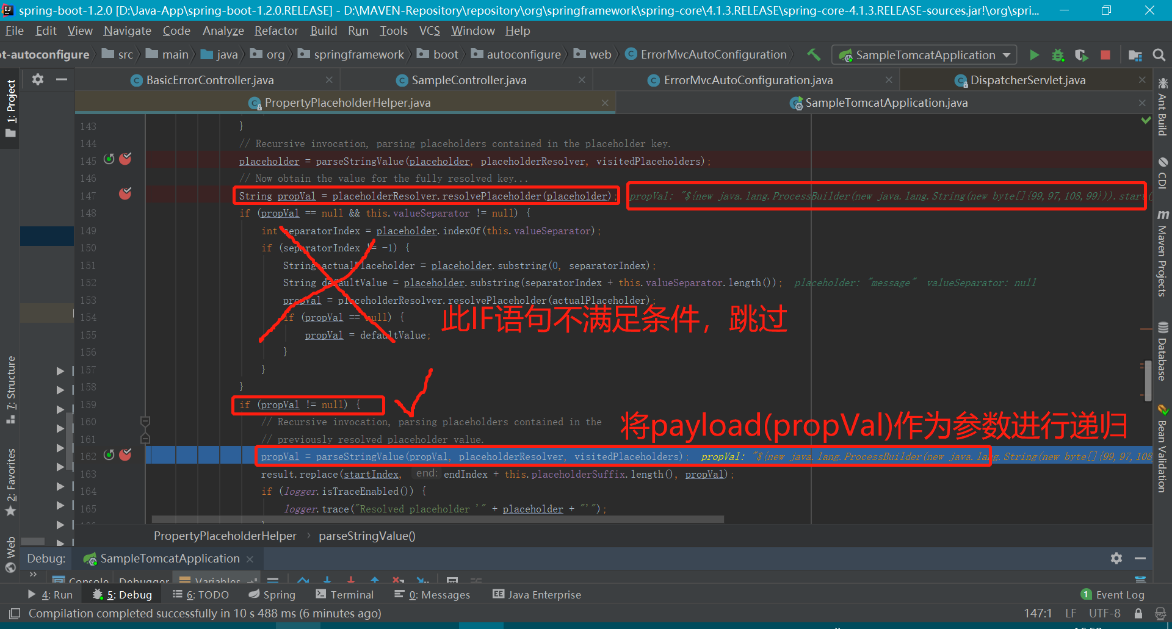Click recursive call marker on line 145
This screenshot has height=629, width=1172.
point(109,159)
